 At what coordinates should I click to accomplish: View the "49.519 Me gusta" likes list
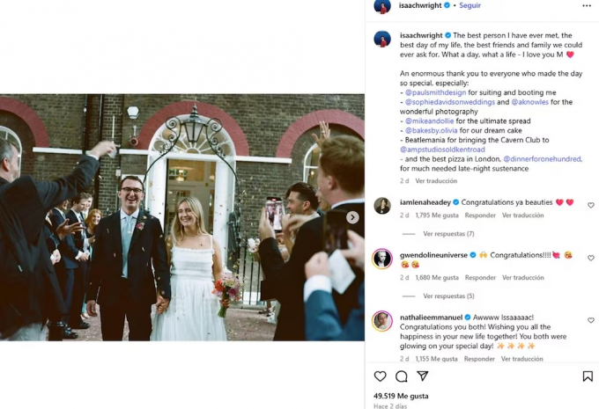click(x=401, y=396)
